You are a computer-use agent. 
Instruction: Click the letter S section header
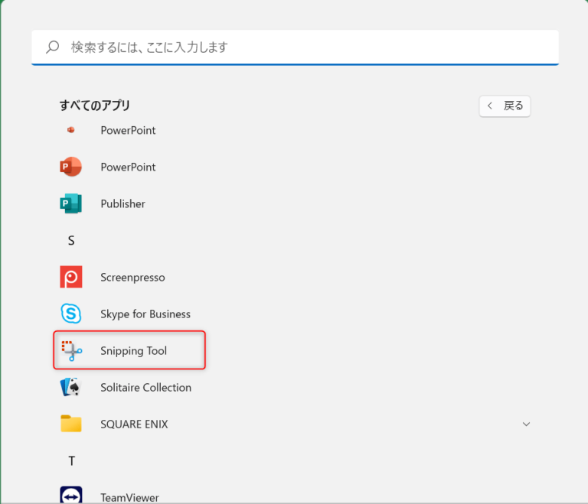[71, 240]
